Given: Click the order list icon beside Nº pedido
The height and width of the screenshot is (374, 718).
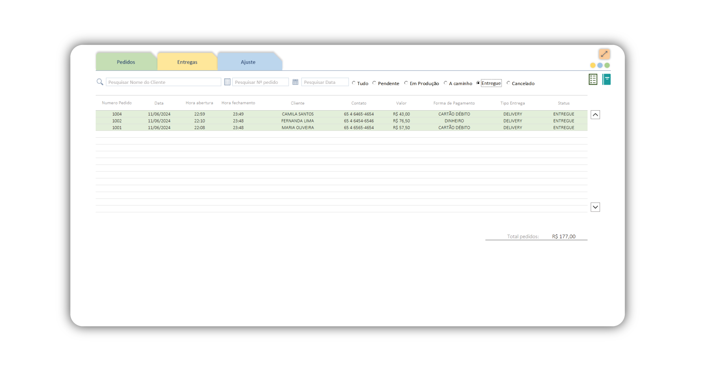Looking at the screenshot, I should point(227,82).
